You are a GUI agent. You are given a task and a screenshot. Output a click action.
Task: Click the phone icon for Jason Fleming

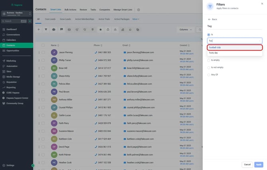click(x=96, y=53)
